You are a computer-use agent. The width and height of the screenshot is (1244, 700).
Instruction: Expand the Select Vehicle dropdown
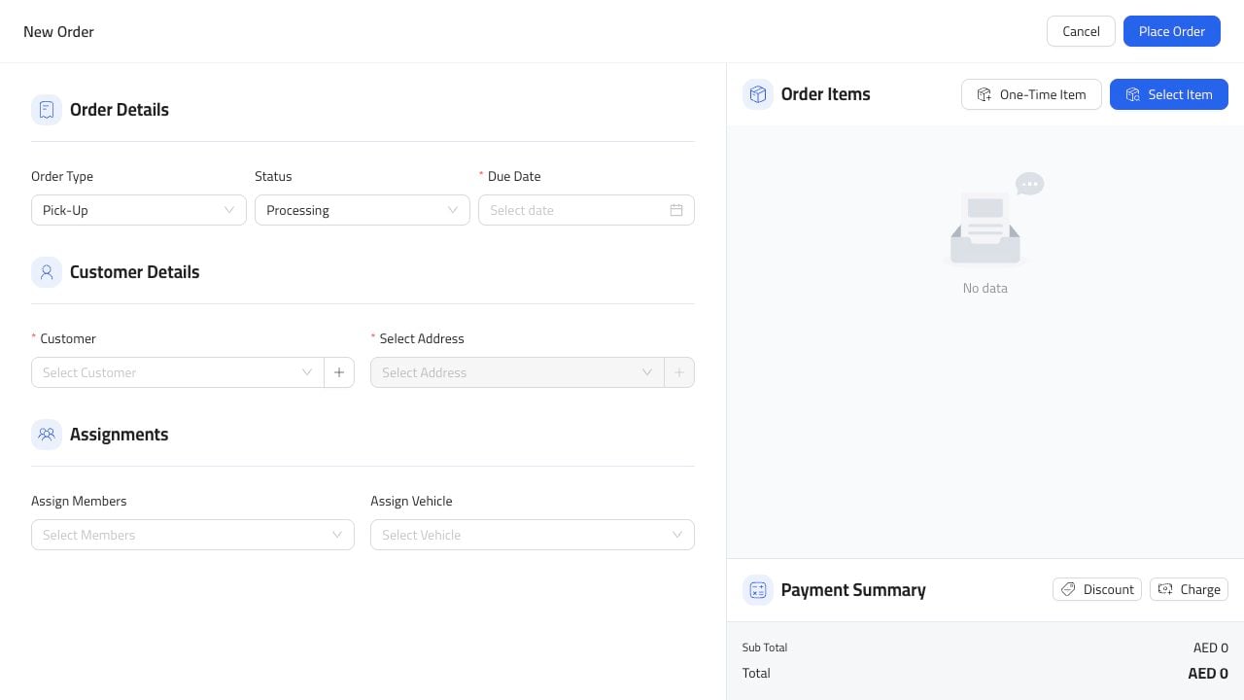[x=533, y=535]
